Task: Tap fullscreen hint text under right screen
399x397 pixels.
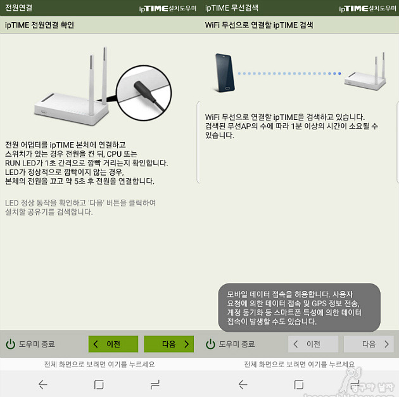Action: pyautogui.click(x=299, y=364)
